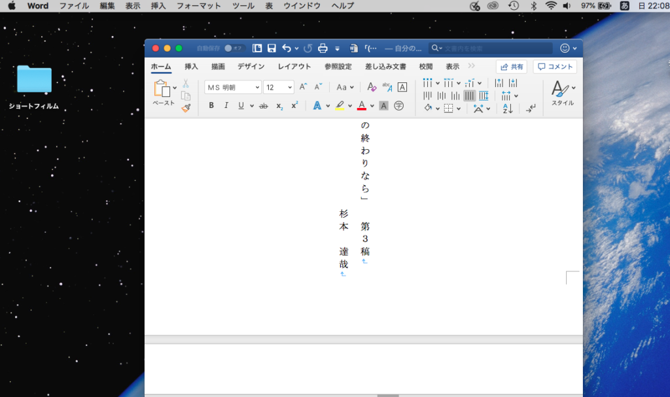Toggle AutoSave switch off/on
Image resolution: width=670 pixels, height=397 pixels.
point(234,48)
